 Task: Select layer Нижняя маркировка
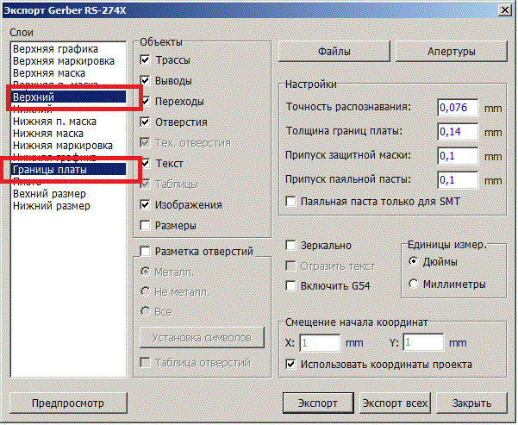pyautogui.click(x=69, y=146)
